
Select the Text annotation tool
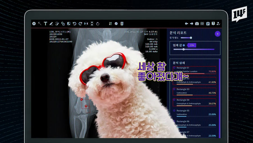click(x=45, y=24)
